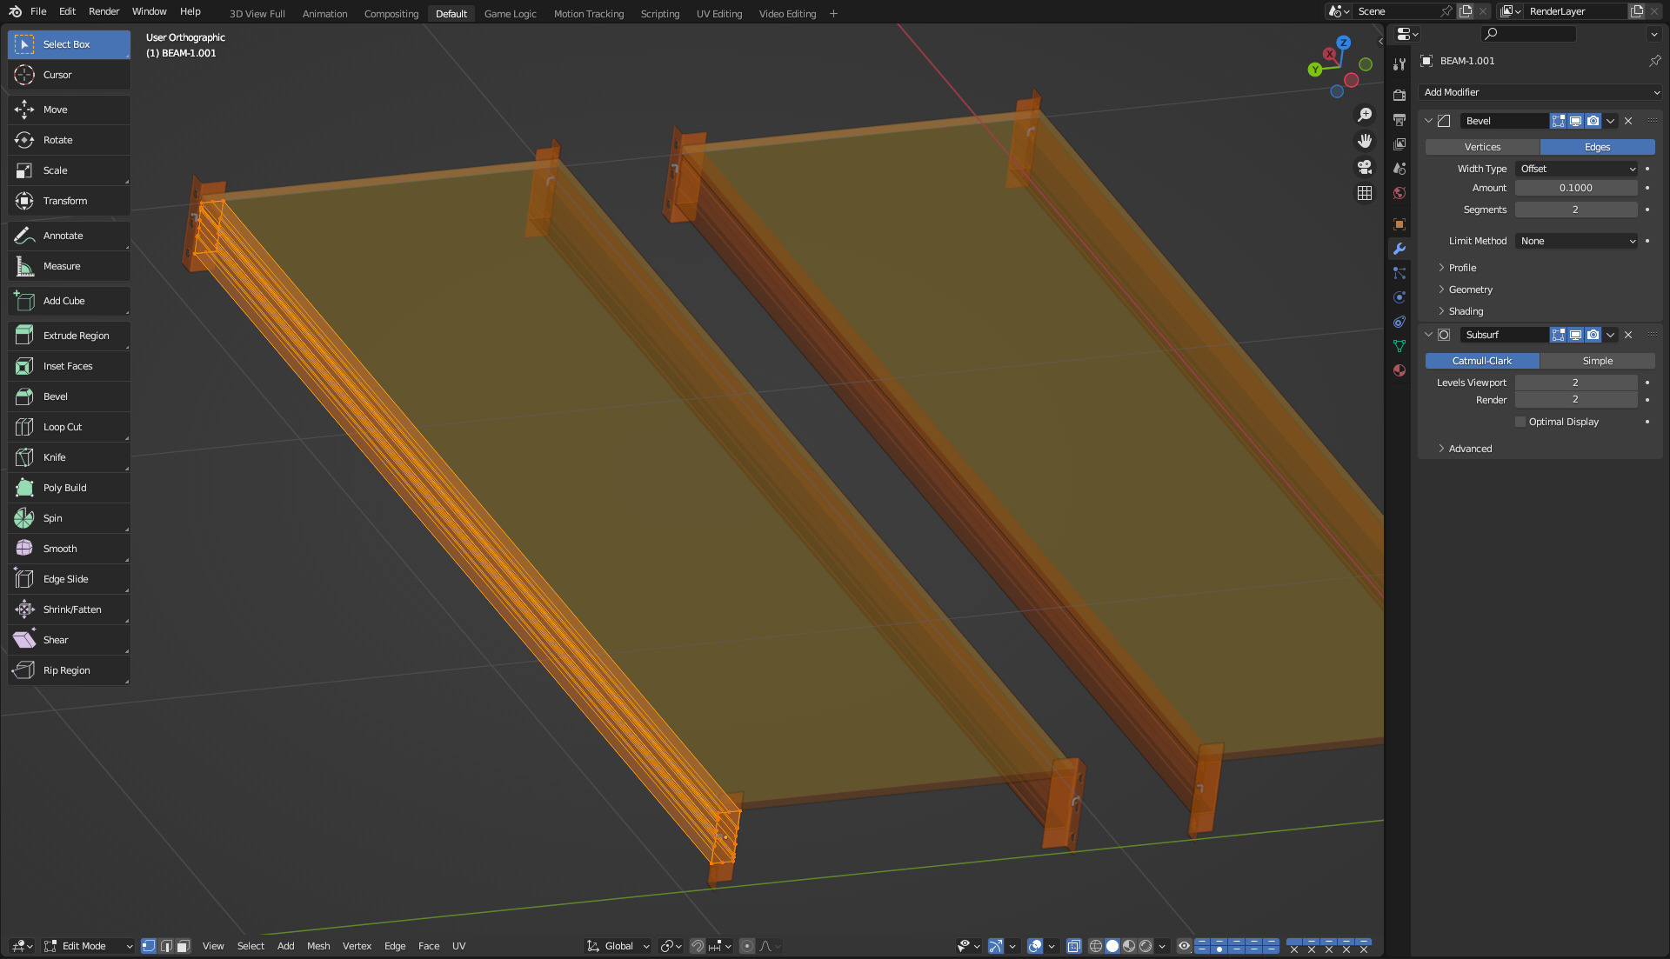Enable vertex select mode
1670x959 pixels.
click(149, 946)
